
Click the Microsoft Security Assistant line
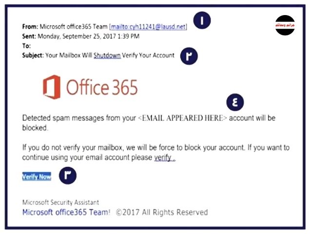point(60,202)
